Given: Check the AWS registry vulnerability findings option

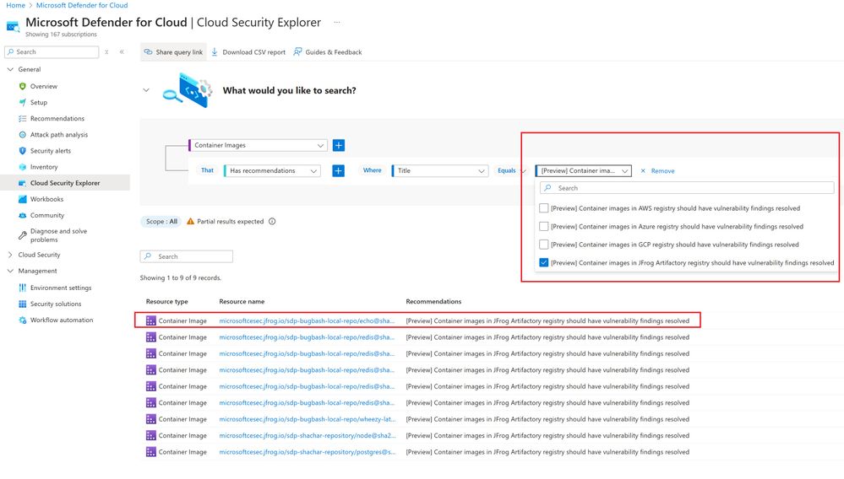Looking at the screenshot, I should (x=543, y=208).
